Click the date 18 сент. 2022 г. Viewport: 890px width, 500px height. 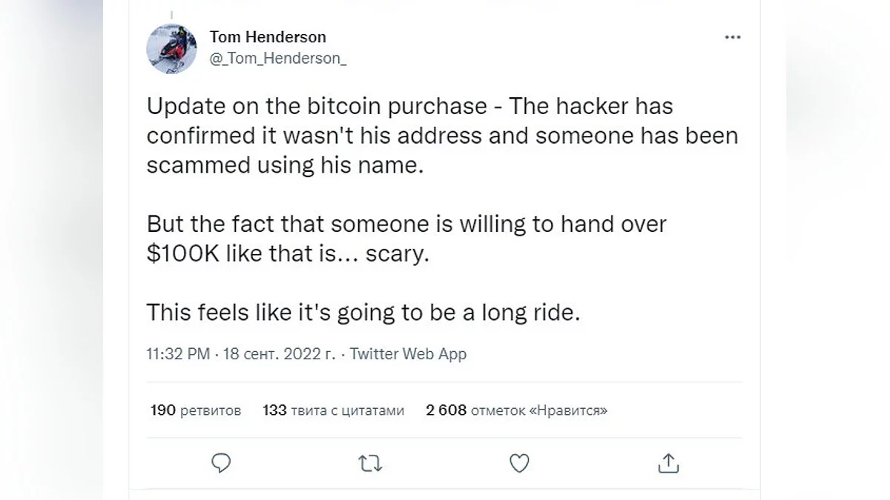click(279, 354)
